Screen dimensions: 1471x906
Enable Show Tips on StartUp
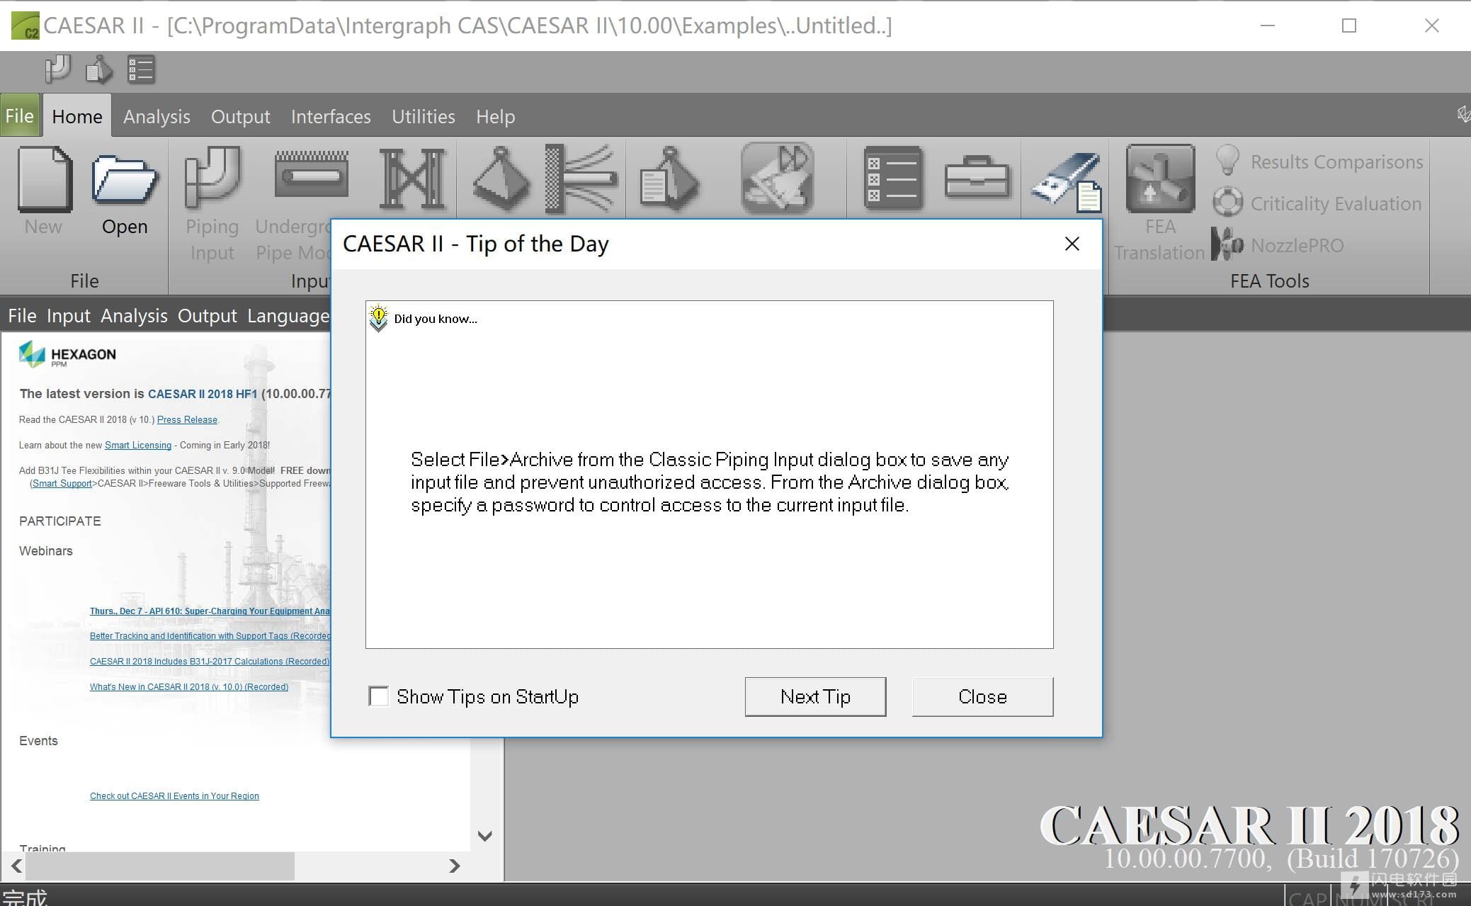(x=379, y=696)
